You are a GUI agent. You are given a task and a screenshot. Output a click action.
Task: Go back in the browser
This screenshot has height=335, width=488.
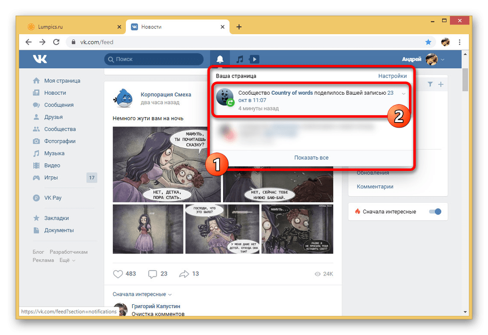coord(29,42)
